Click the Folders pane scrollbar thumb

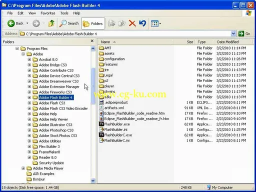(x=93, y=86)
